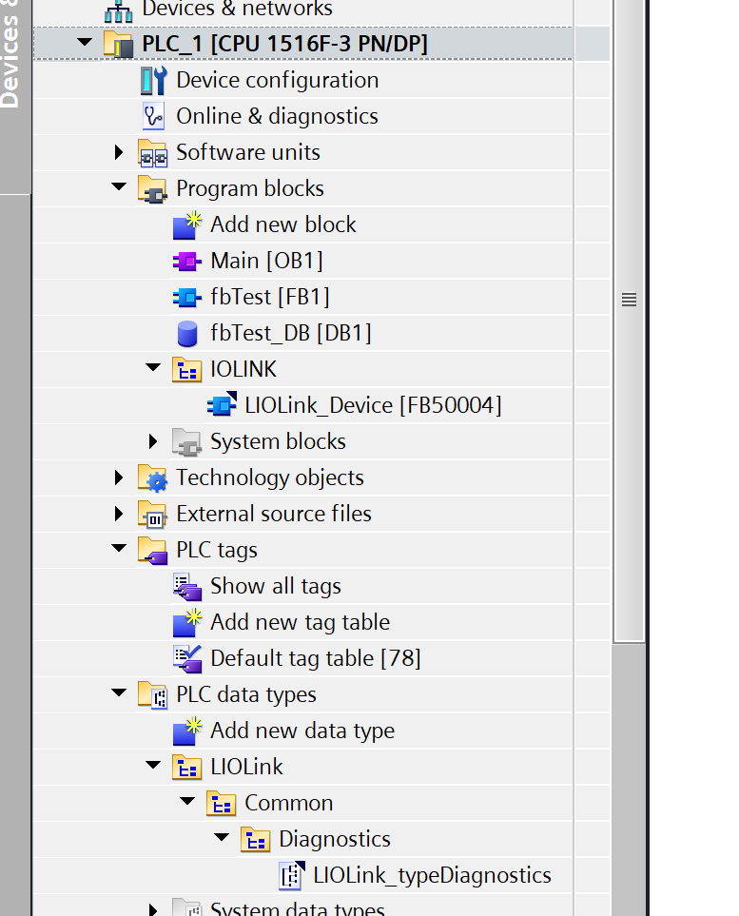The width and height of the screenshot is (739, 916).
Task: Select Add new data type entry
Action: (301, 731)
